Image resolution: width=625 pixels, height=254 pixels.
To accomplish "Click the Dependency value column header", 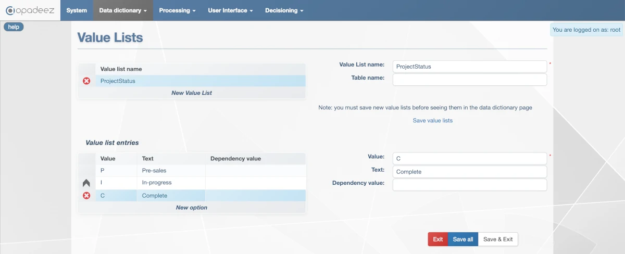I will tap(235, 158).
